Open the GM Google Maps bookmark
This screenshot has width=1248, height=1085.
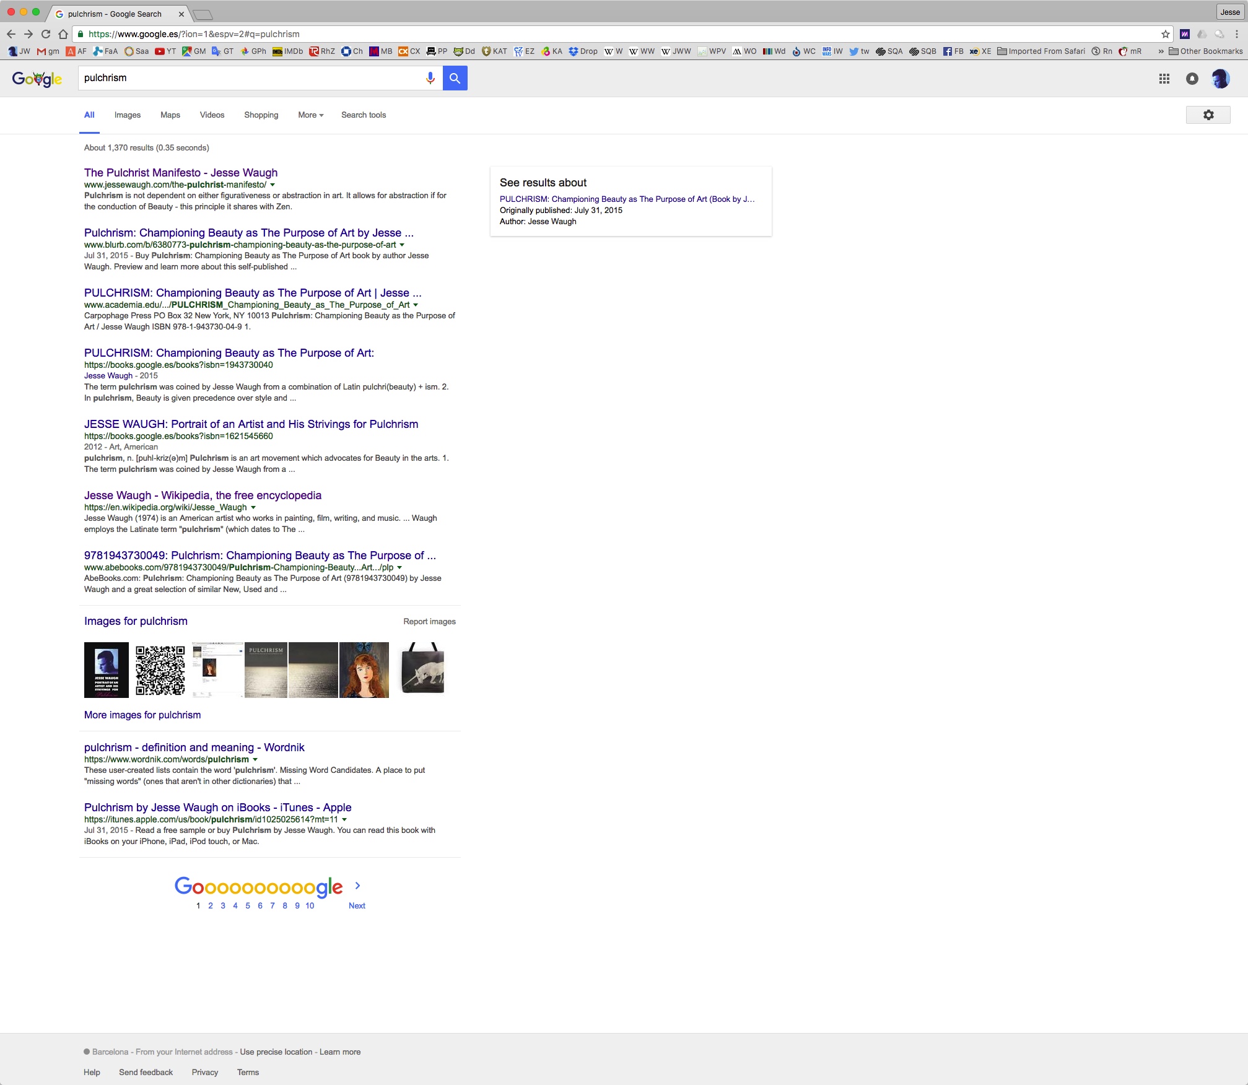point(194,51)
